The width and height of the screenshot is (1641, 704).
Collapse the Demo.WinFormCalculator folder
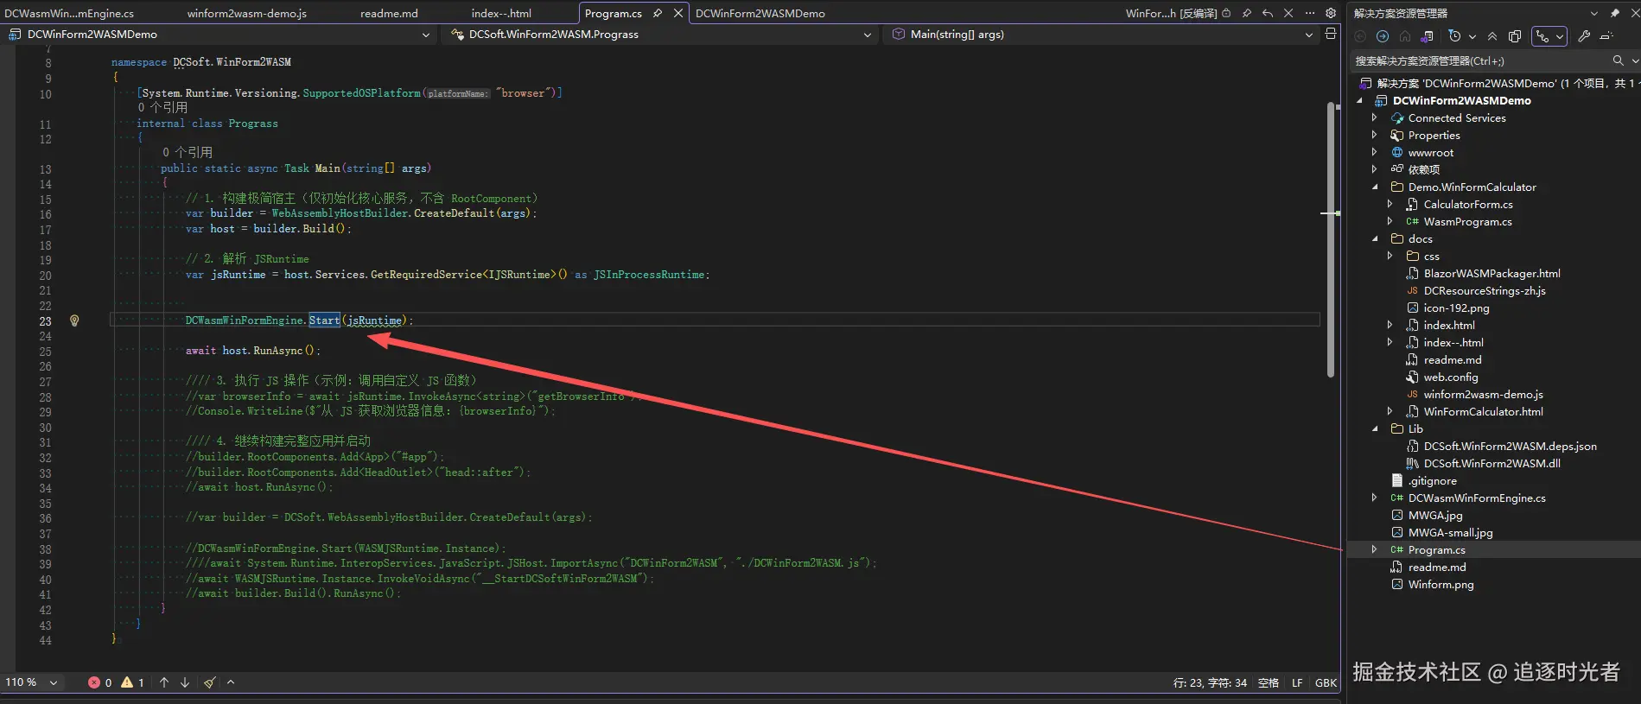1374,187
